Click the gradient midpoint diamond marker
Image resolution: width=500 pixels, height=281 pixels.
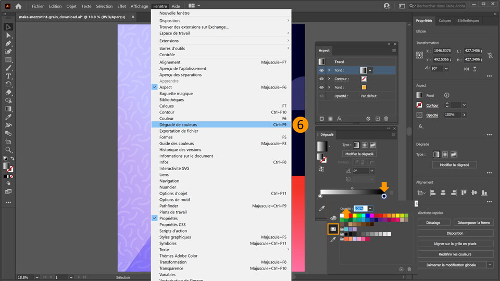[352, 188]
